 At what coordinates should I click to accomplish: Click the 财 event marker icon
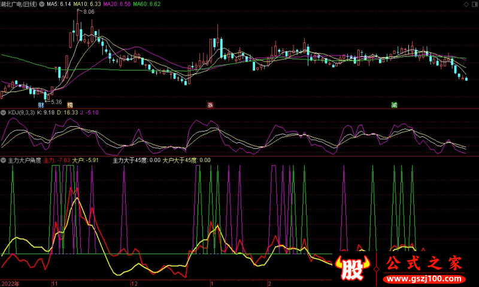click(41, 105)
